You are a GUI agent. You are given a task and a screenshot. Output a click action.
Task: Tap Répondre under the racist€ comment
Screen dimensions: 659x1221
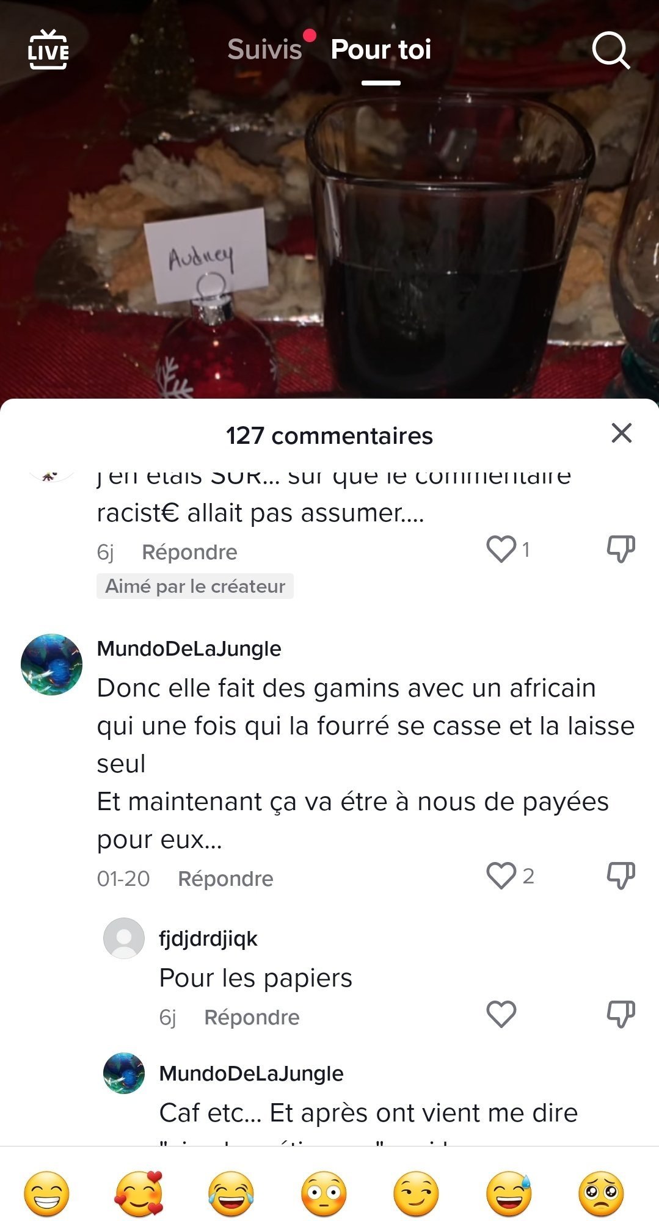click(x=189, y=552)
